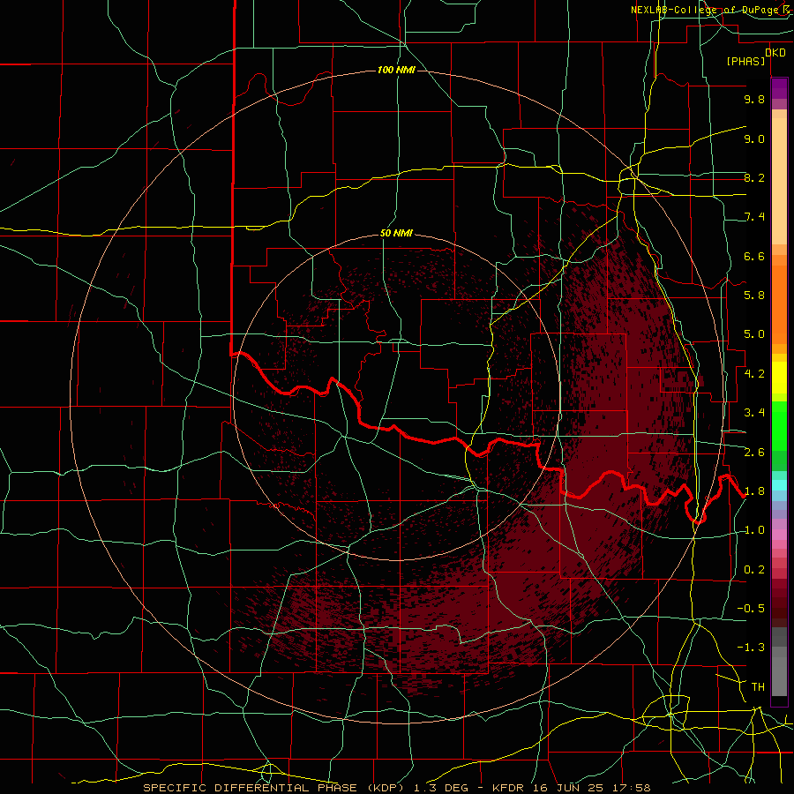The width and height of the screenshot is (794, 794).
Task: Click the 4.2 value on the color scale
Action: tap(754, 374)
